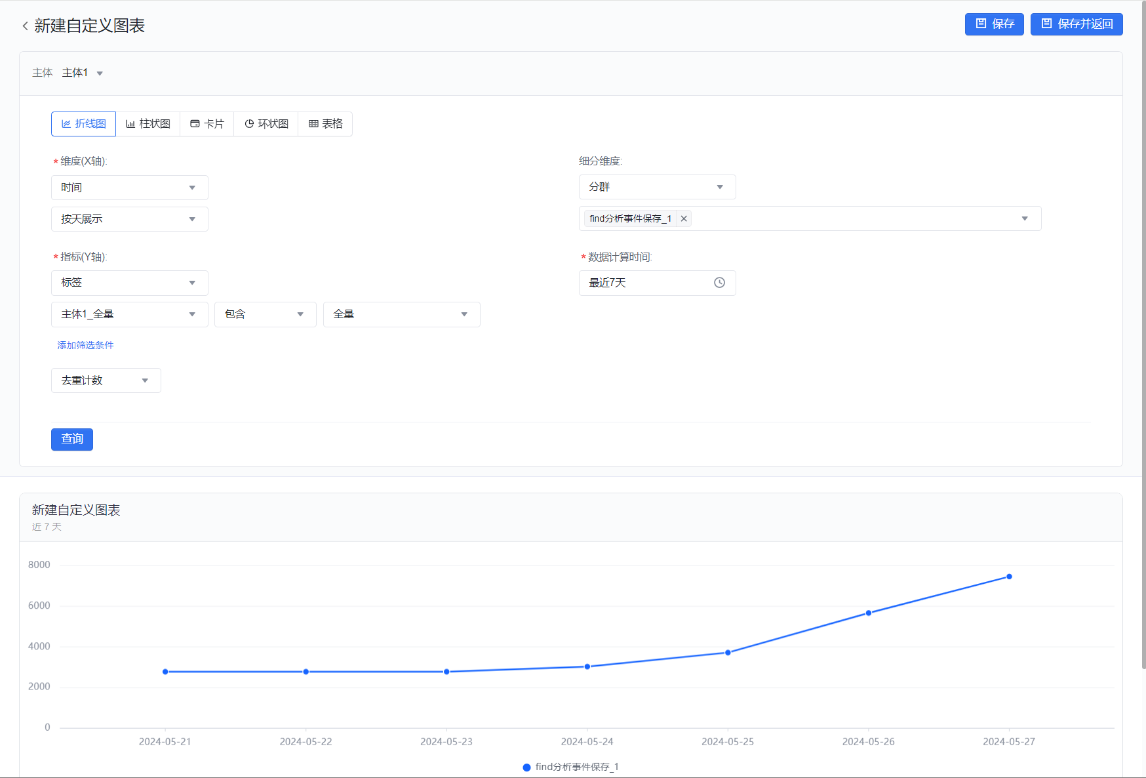Viewport: 1146px width, 778px height.
Task: Remove the find分析事件保存_1 tag
Action: 684,218
